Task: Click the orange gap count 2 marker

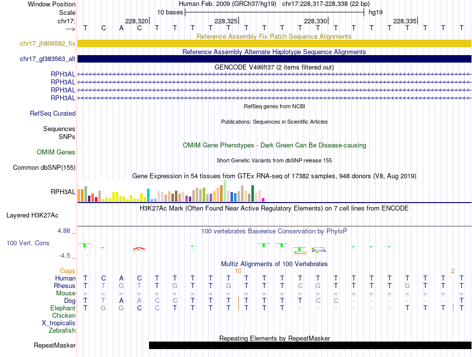Action: coord(453,271)
